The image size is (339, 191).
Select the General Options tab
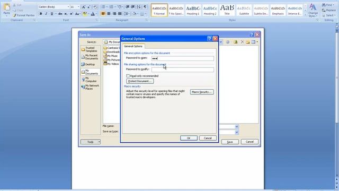click(133, 46)
